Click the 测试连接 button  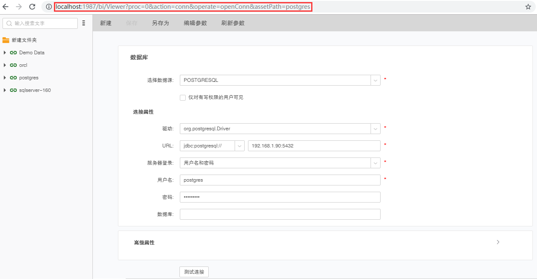(x=194, y=271)
